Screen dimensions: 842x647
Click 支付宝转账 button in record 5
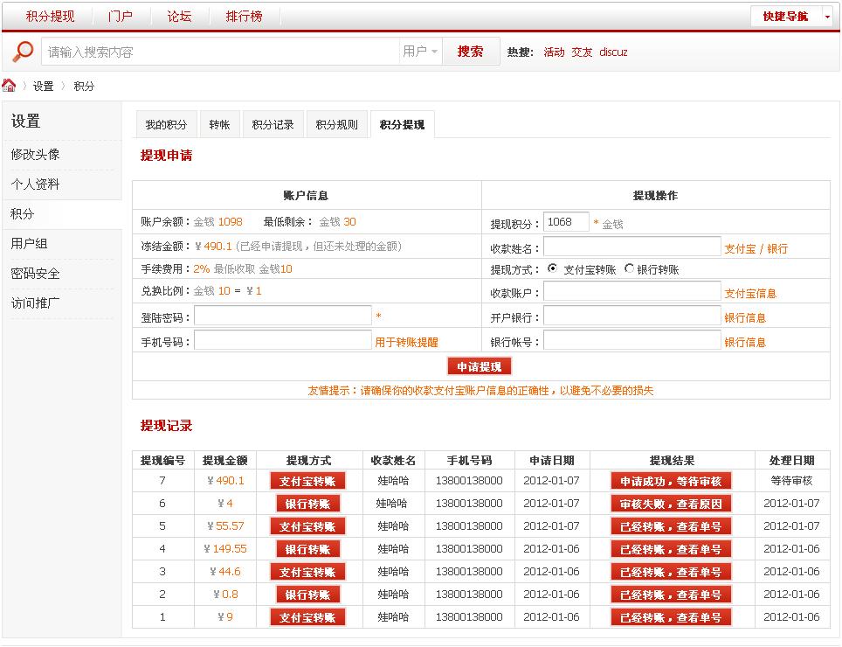(x=307, y=526)
